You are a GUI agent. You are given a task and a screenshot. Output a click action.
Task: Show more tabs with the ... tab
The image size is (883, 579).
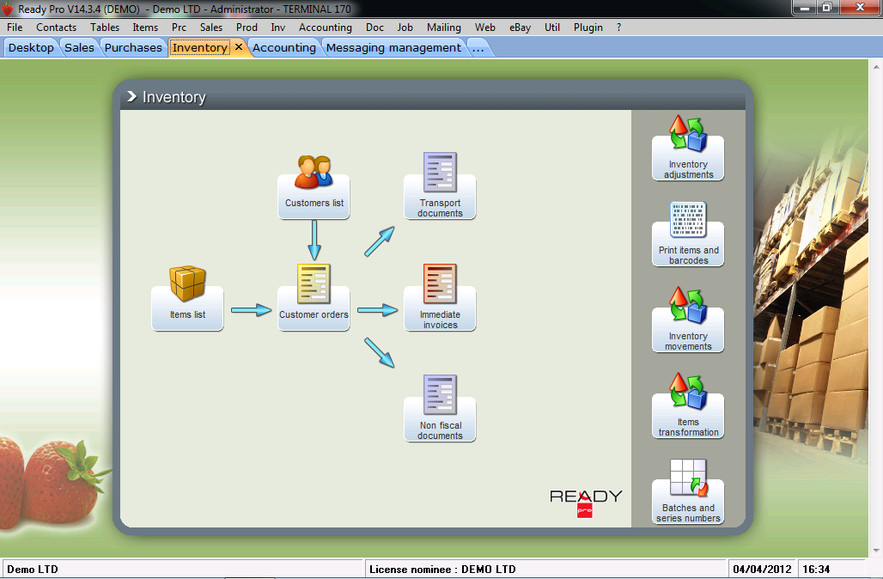[x=478, y=48]
